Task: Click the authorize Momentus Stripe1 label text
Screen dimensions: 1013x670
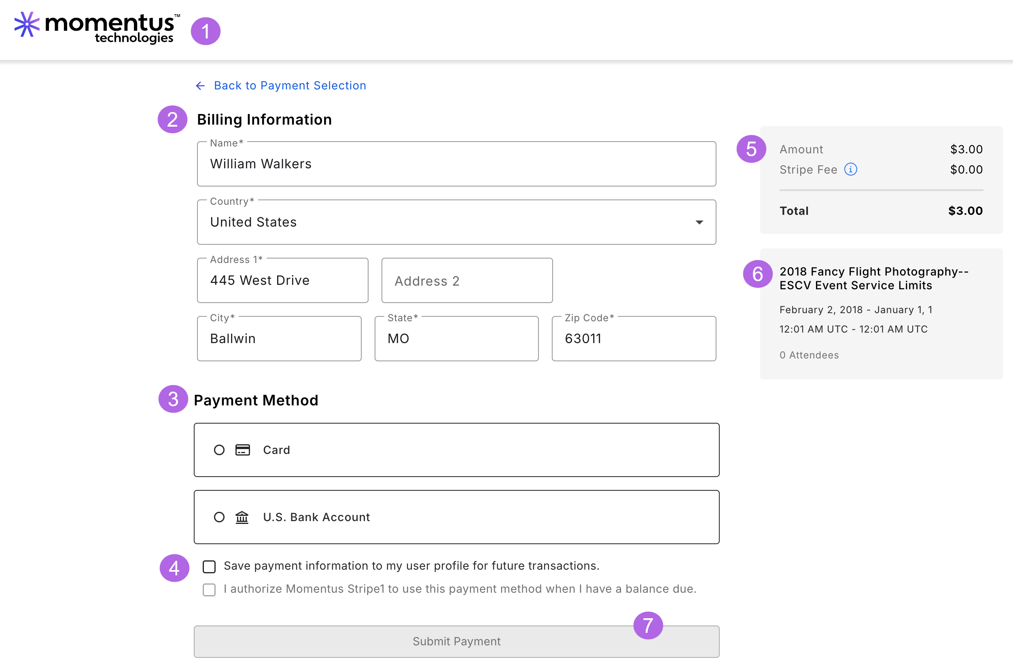Action: [x=460, y=589]
